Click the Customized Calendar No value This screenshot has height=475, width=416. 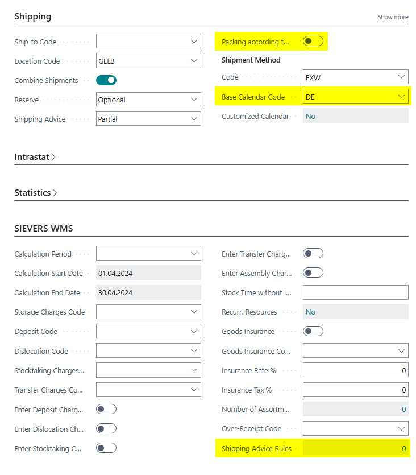tap(311, 116)
